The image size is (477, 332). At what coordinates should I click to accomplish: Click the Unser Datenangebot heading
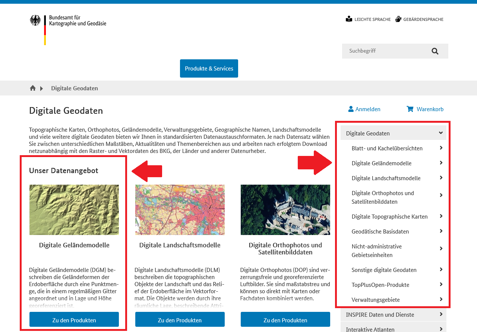[x=64, y=170]
